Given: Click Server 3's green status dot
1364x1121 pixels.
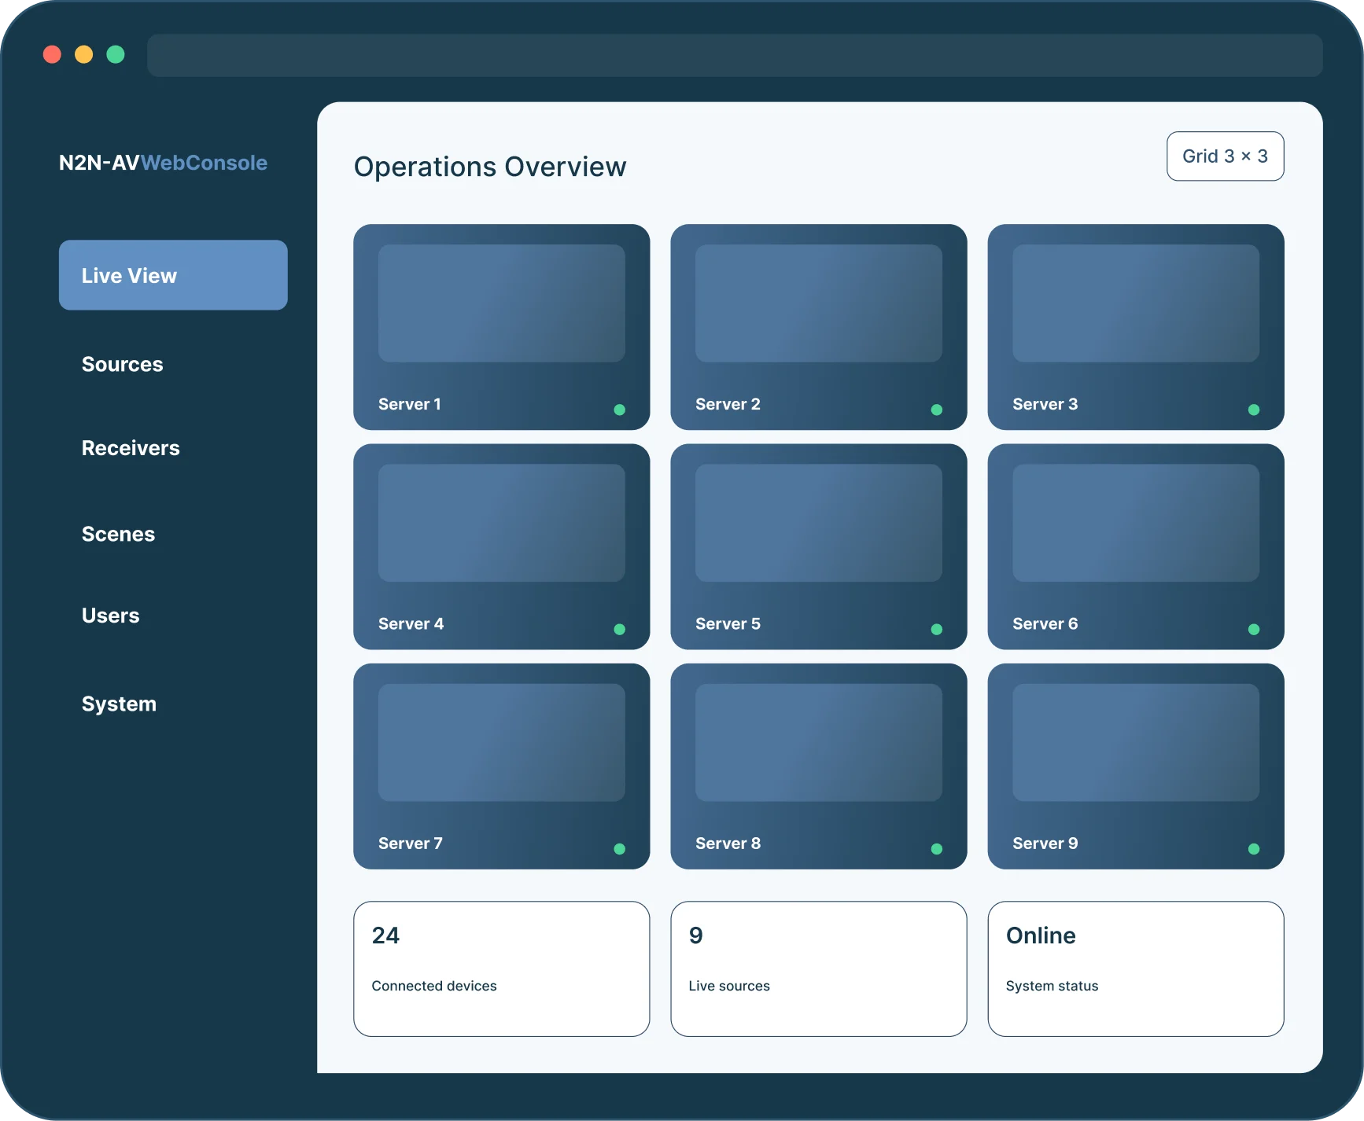Looking at the screenshot, I should point(1254,410).
